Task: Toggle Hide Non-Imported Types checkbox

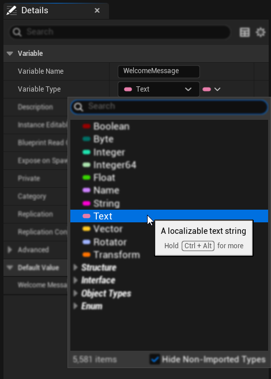Action: point(155,359)
